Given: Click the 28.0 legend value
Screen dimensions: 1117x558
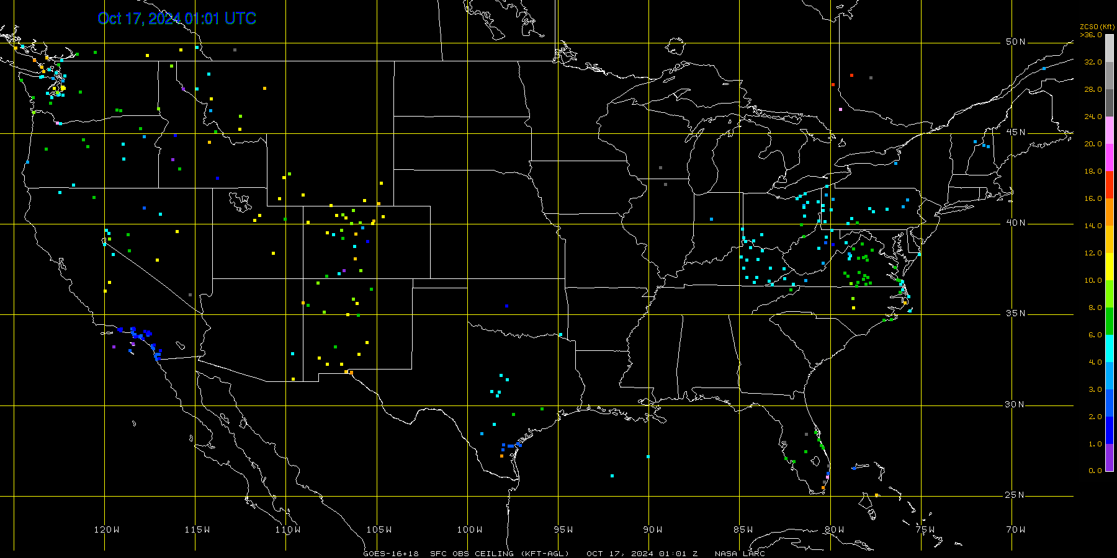Looking at the screenshot, I should pyautogui.click(x=1093, y=89).
